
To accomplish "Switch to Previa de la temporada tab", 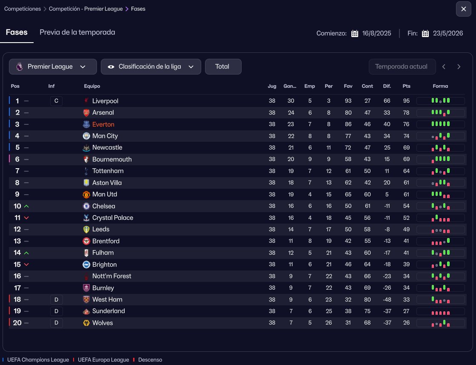I will pyautogui.click(x=77, y=32).
